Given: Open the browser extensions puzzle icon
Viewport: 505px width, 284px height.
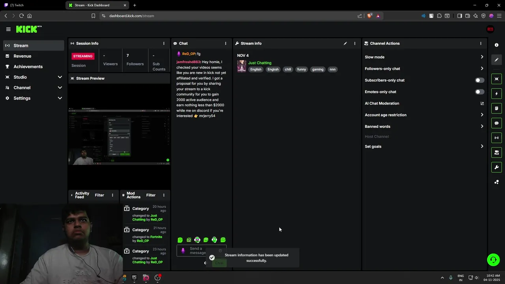Looking at the screenshot, I should pos(439,16).
